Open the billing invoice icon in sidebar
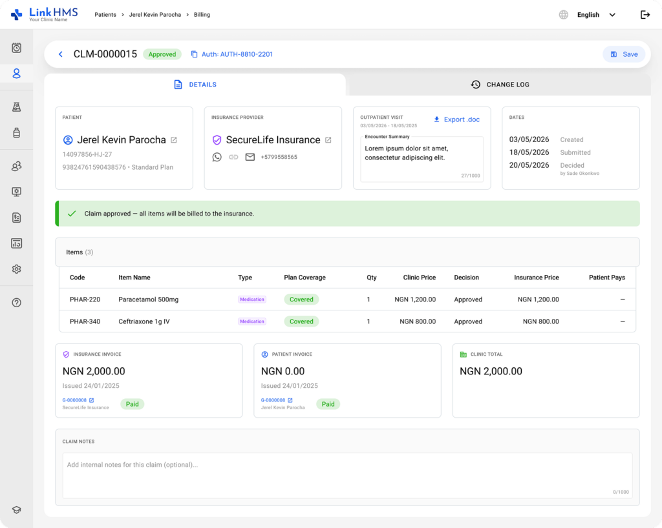Image resolution: width=662 pixels, height=528 pixels. pyautogui.click(x=16, y=218)
